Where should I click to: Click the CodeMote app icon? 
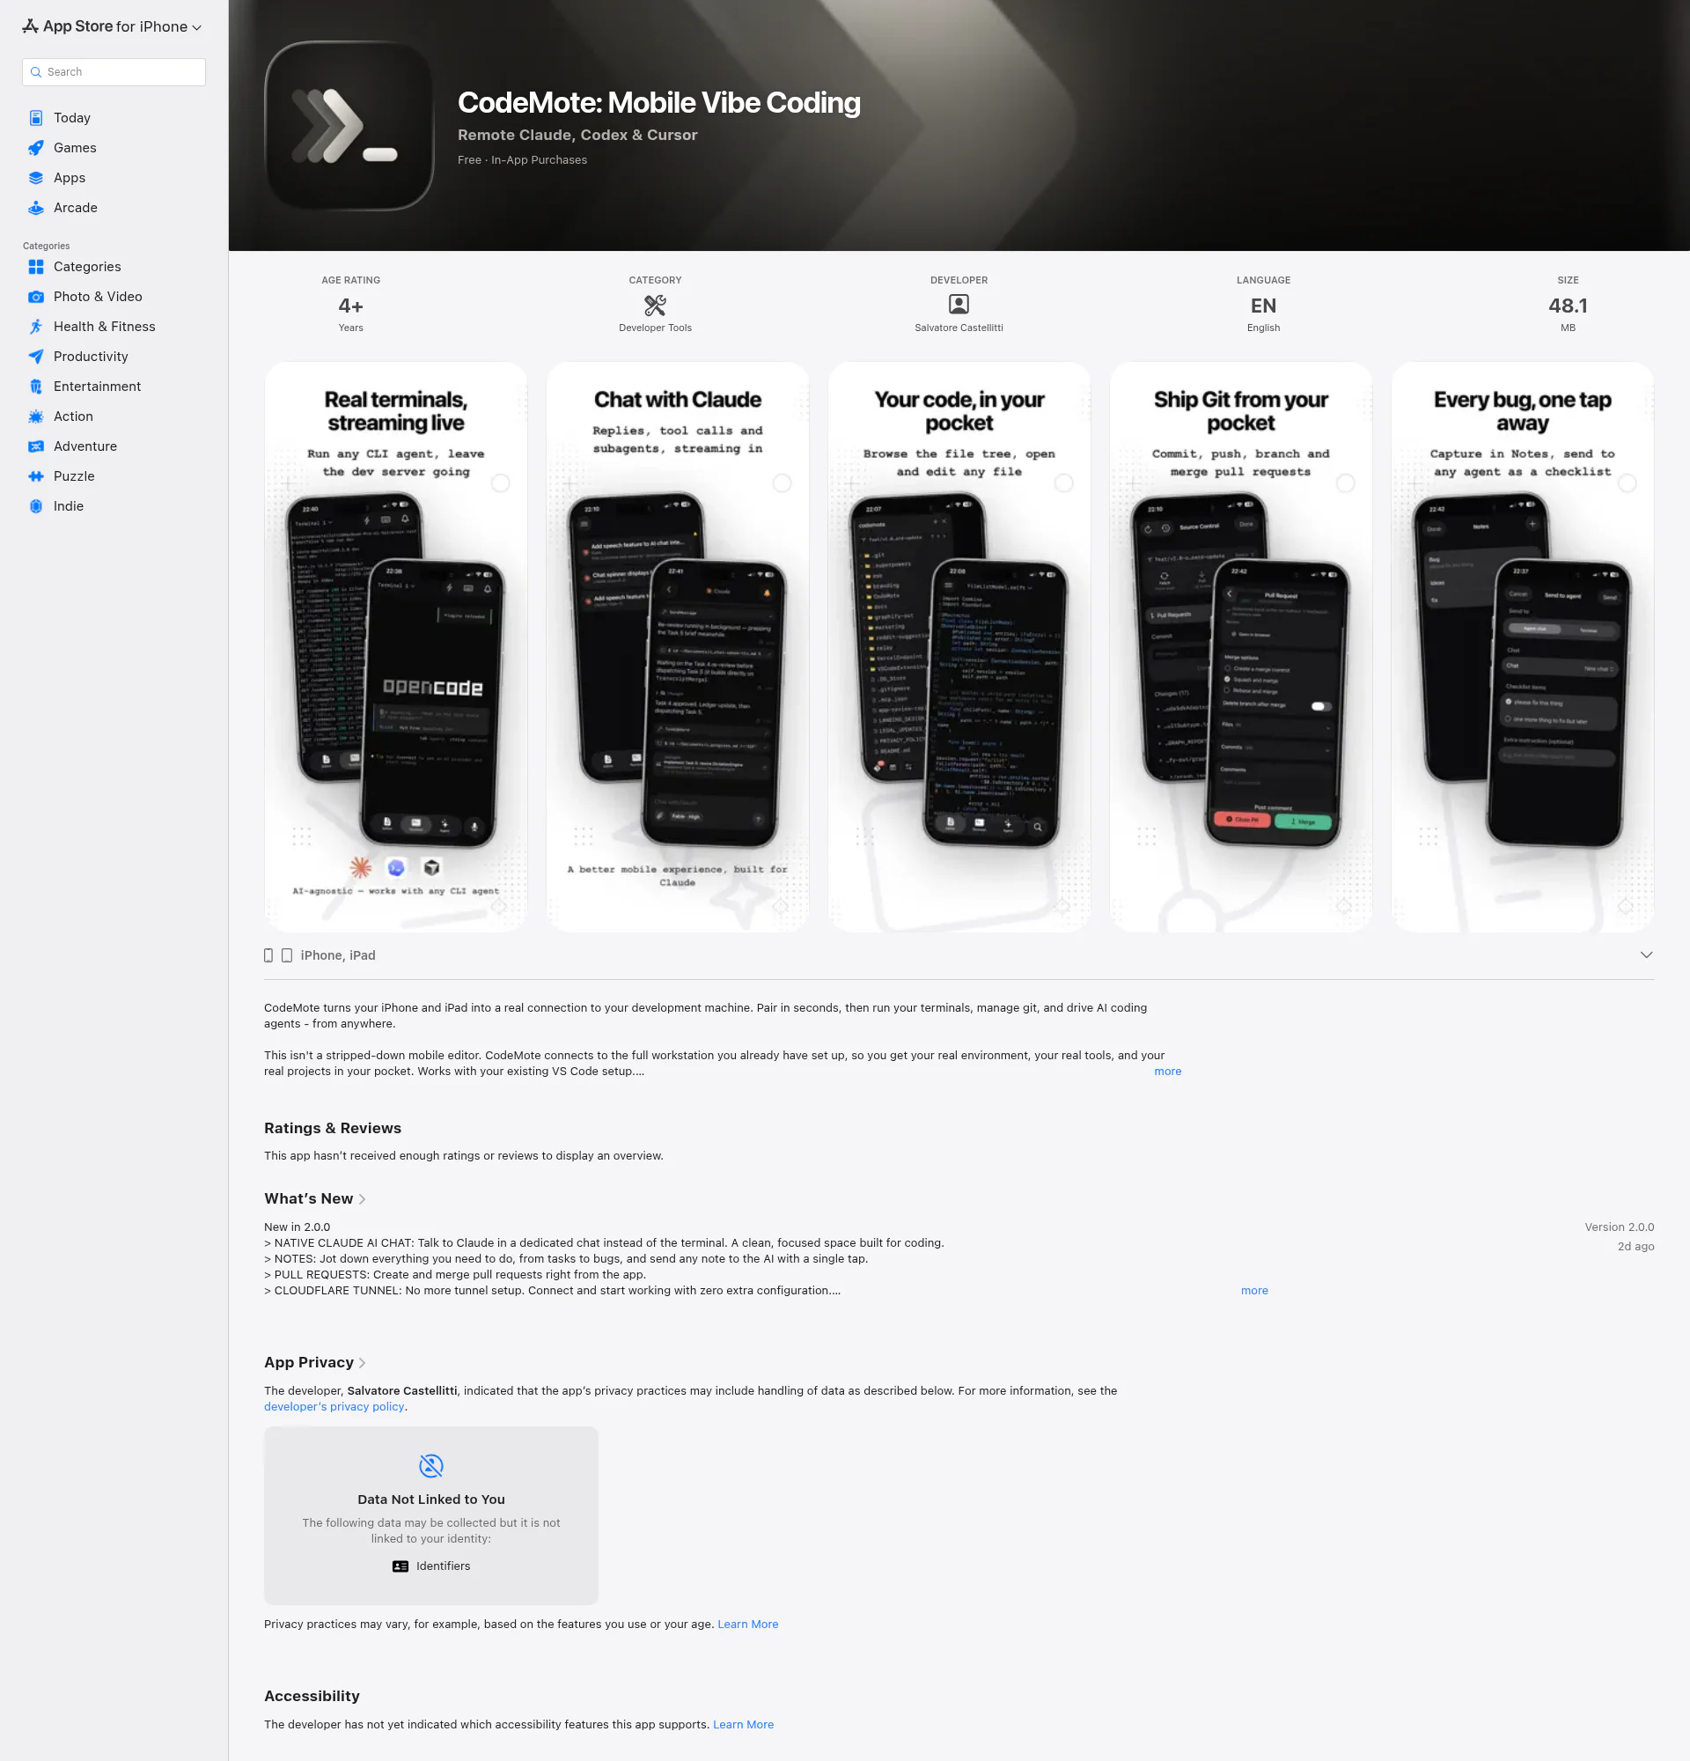pyautogui.click(x=349, y=126)
